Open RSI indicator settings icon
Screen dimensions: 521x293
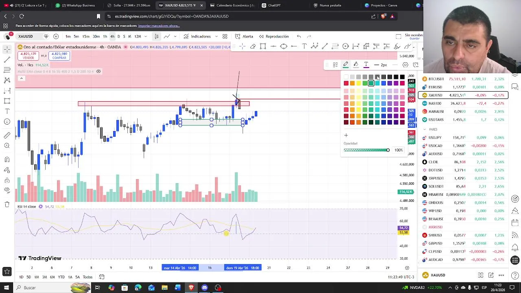click(41, 207)
